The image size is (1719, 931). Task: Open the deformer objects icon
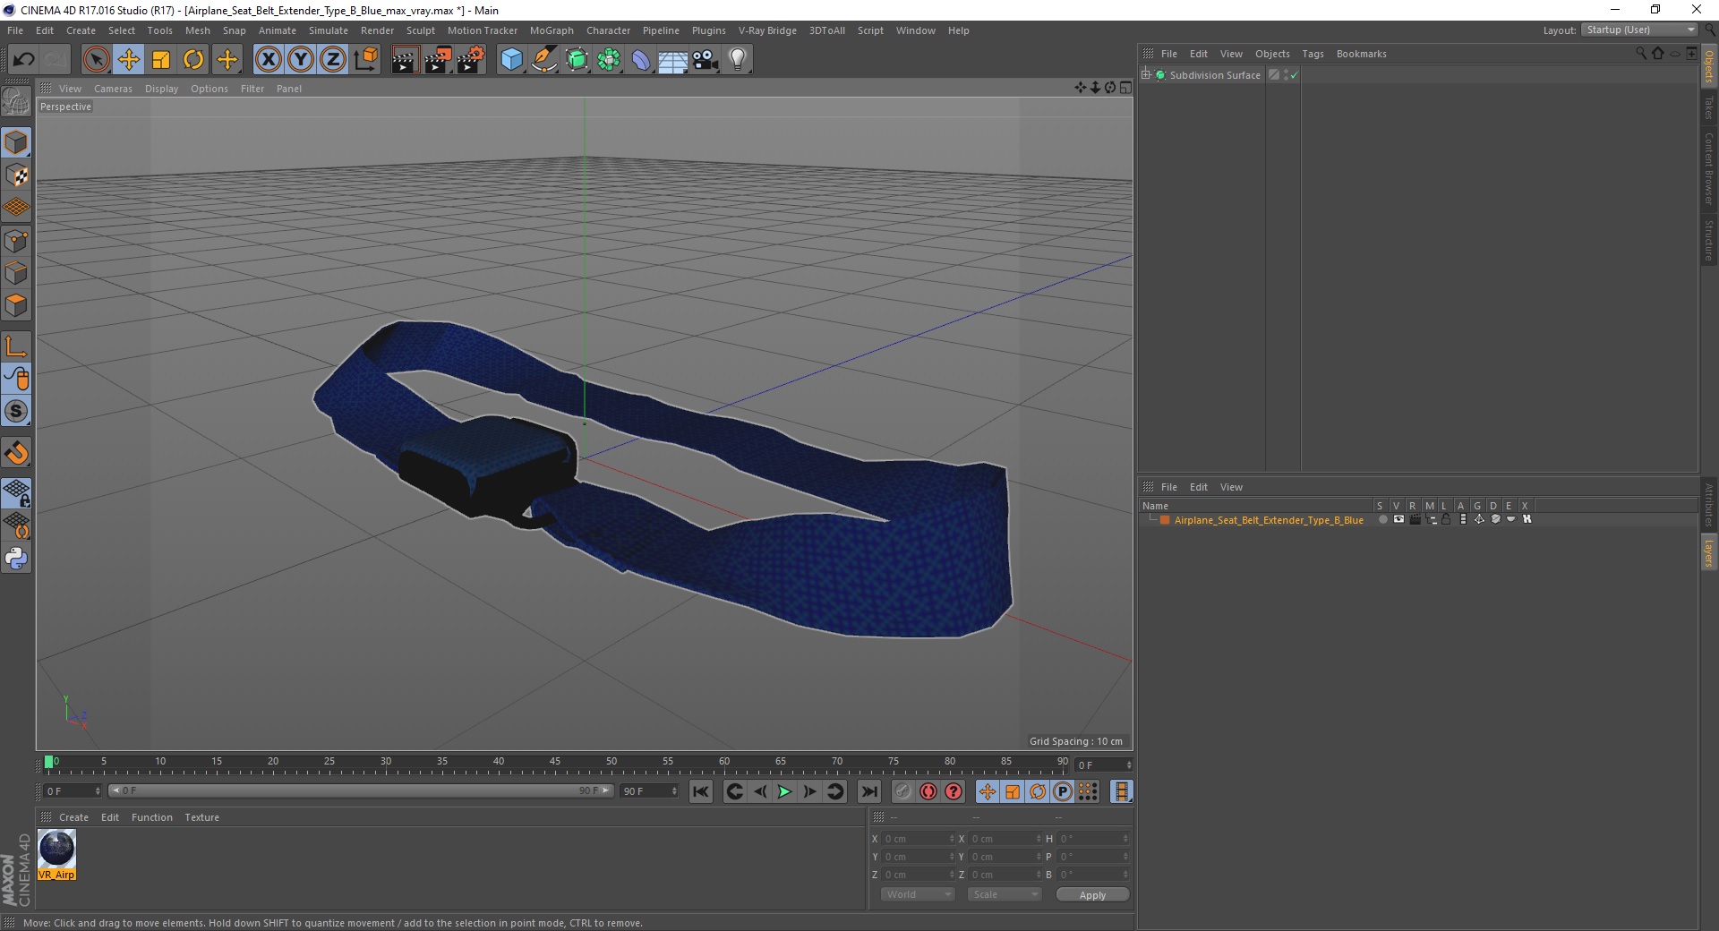point(641,60)
